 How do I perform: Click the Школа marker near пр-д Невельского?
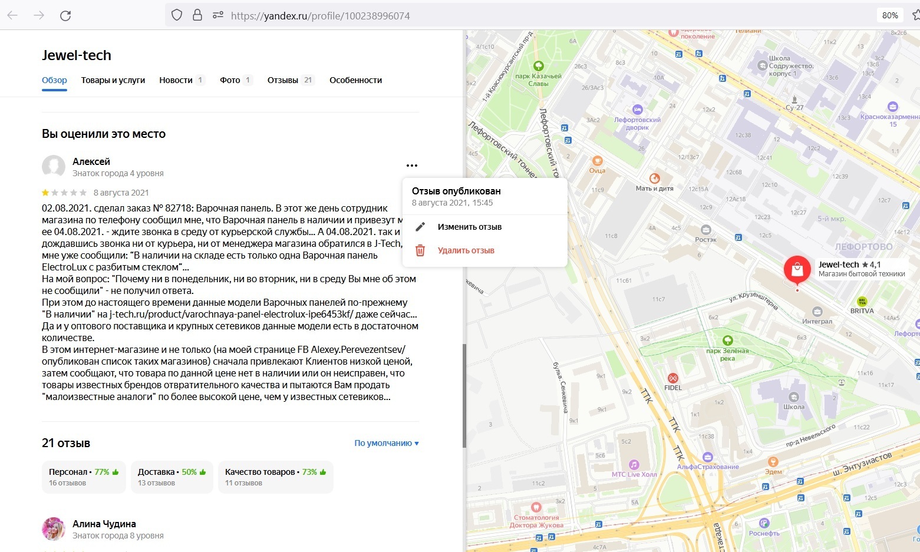coord(794,397)
